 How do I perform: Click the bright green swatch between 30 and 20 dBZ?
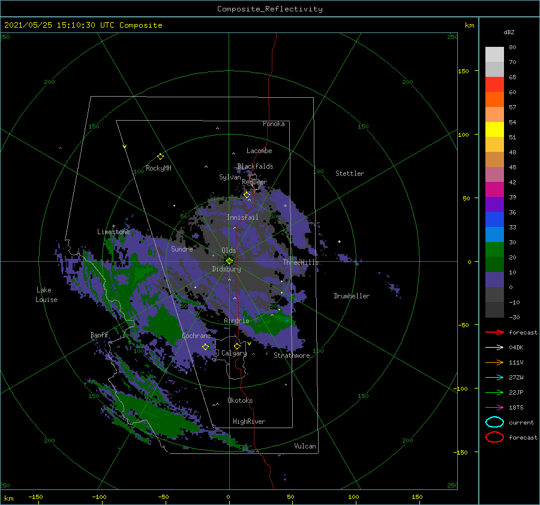[494, 250]
